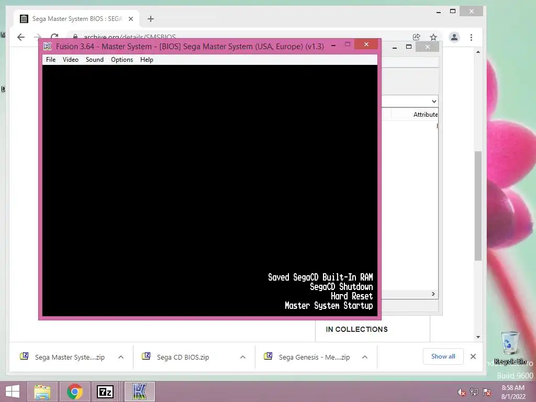The height and width of the screenshot is (402, 536).
Task: Click the network tray icon
Action: coord(474,392)
